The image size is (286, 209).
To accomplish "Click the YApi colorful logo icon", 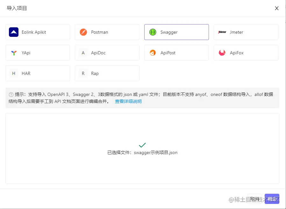I will 14,53.
